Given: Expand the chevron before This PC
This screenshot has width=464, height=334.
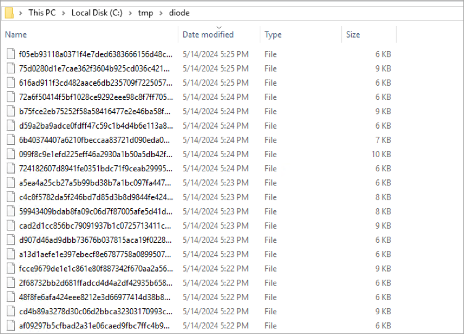Looking at the screenshot, I should 20,13.
